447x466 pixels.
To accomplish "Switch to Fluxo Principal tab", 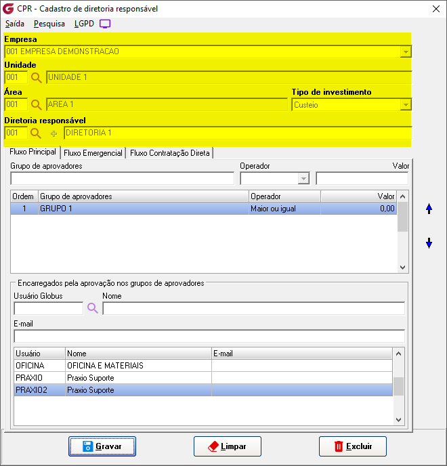I will (33, 152).
